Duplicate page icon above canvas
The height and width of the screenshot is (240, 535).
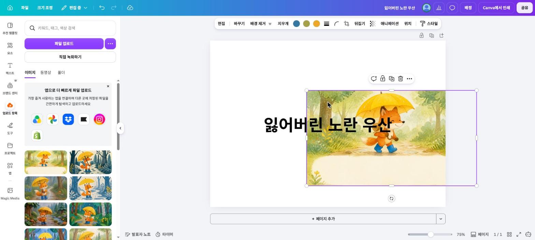click(432, 35)
